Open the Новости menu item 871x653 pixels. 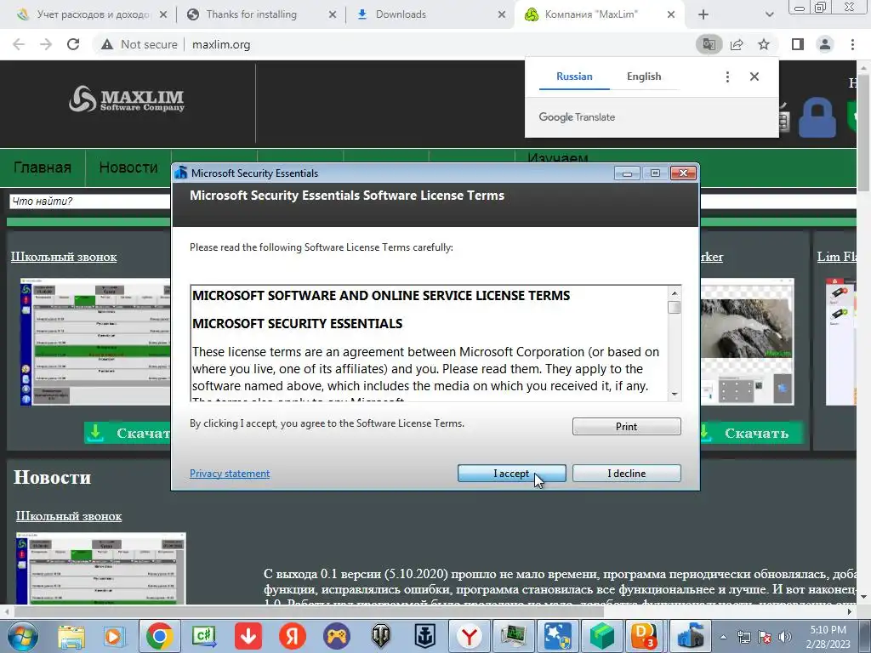coord(128,168)
